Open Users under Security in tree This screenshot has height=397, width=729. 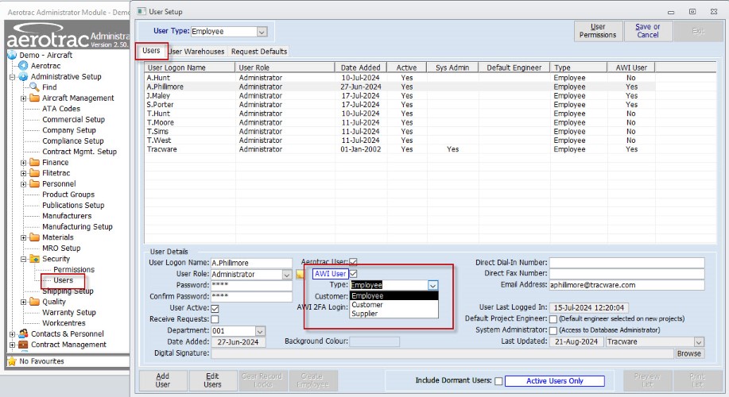click(64, 280)
